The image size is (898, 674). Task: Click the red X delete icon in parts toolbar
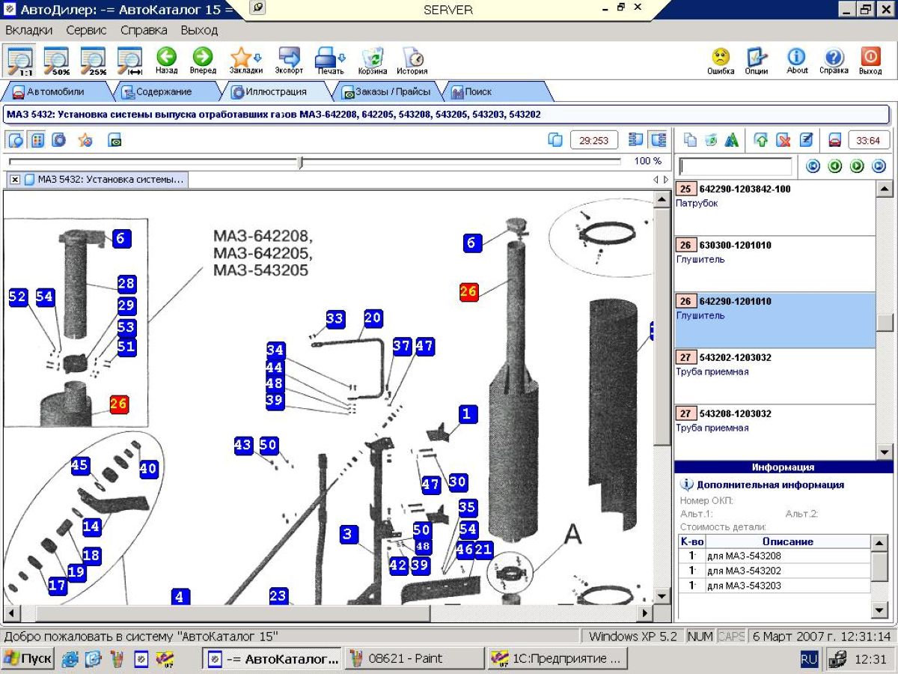(784, 140)
